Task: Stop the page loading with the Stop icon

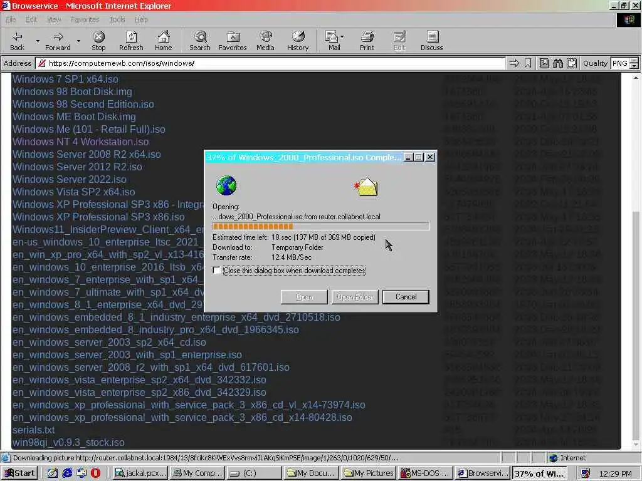Action: point(98,41)
